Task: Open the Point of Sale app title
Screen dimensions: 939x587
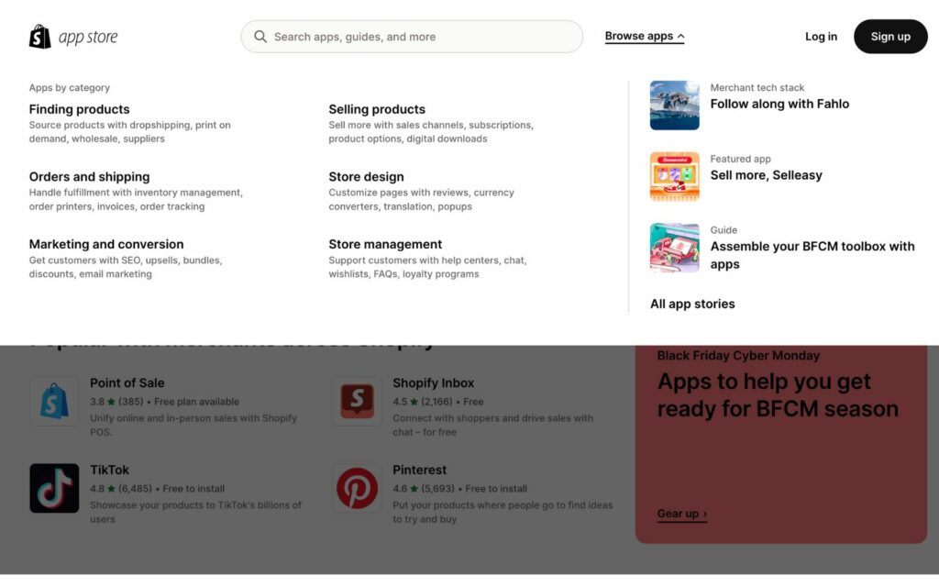Action: 127,382
